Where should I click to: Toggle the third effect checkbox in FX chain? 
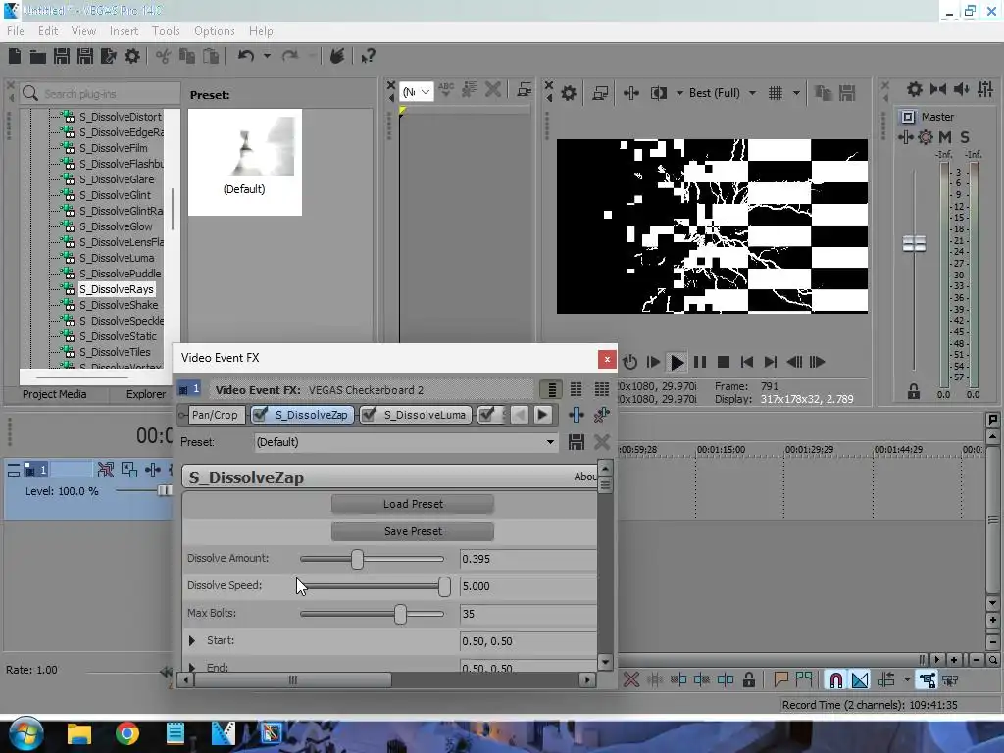pos(486,415)
